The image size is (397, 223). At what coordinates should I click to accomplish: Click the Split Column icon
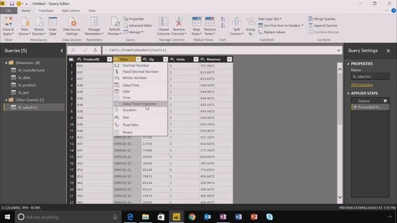(x=236, y=22)
